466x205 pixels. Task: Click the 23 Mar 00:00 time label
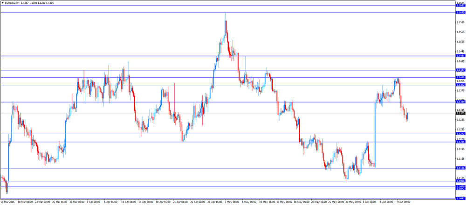(x=42, y=202)
